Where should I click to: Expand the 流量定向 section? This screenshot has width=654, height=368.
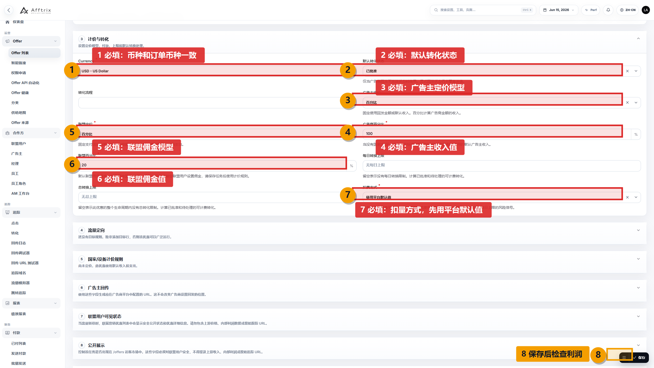point(638,230)
